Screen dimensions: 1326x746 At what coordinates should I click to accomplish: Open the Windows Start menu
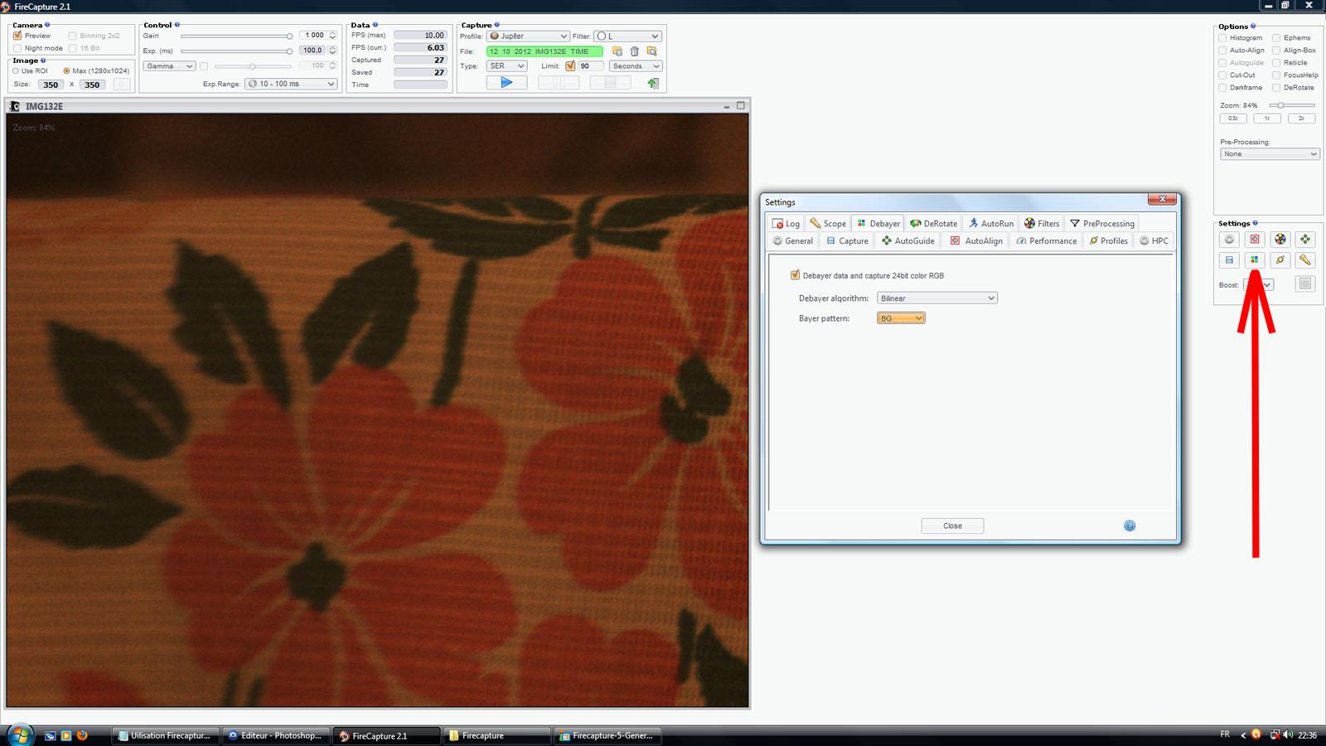19,735
